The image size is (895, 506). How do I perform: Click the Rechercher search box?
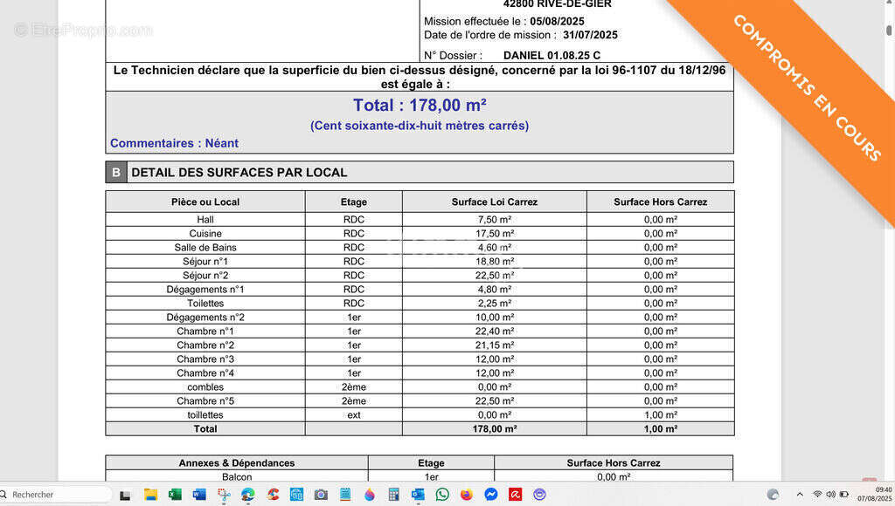point(57,495)
